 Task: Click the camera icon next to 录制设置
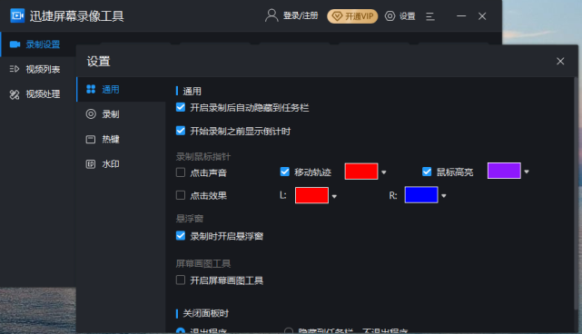(15, 44)
